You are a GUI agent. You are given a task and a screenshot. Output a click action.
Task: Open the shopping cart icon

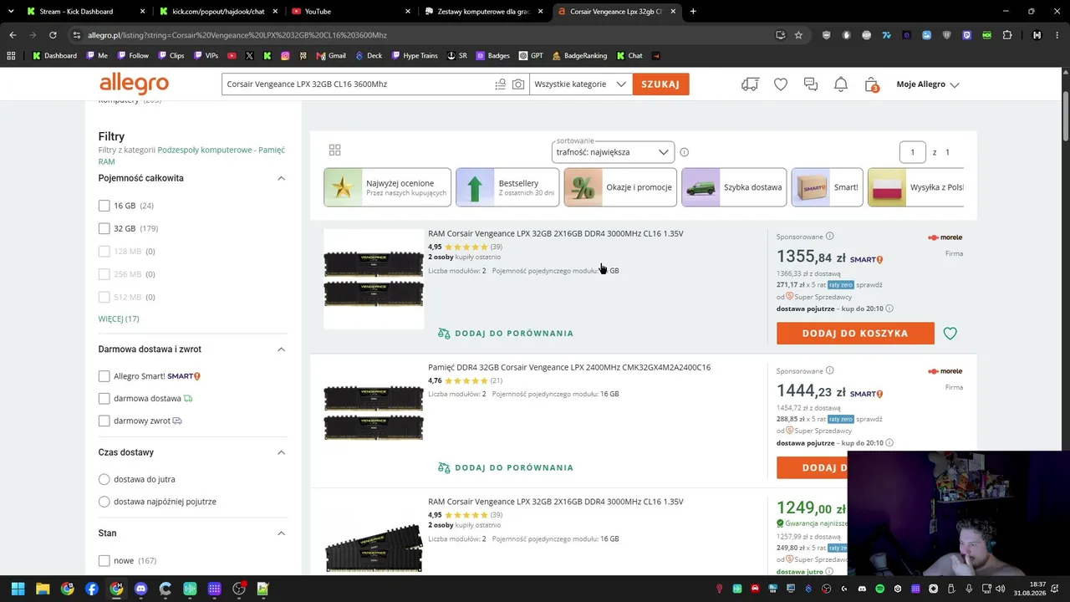pyautogui.click(x=871, y=84)
